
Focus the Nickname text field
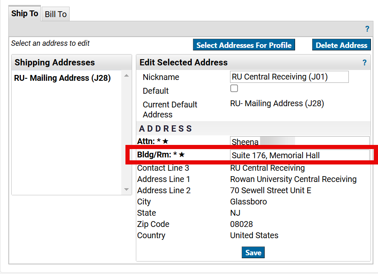pos(289,77)
